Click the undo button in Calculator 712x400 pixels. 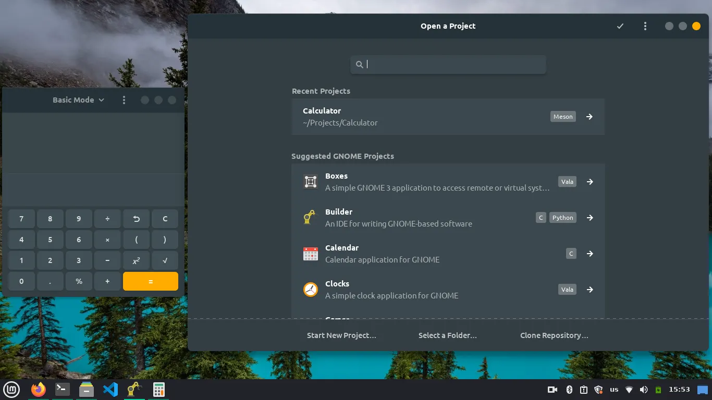point(137,219)
